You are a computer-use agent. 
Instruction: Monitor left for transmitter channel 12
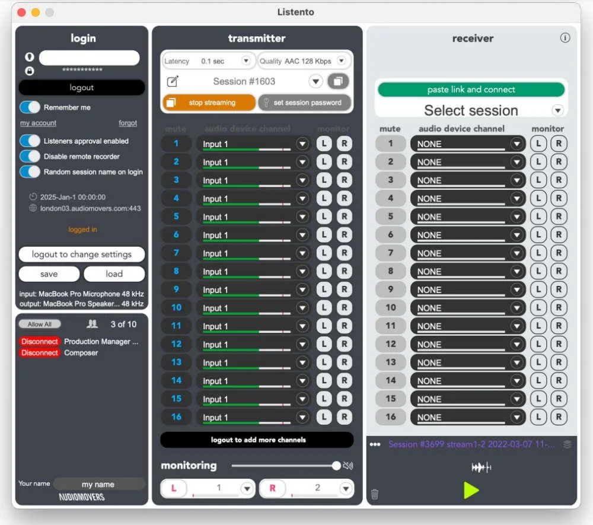tap(324, 344)
